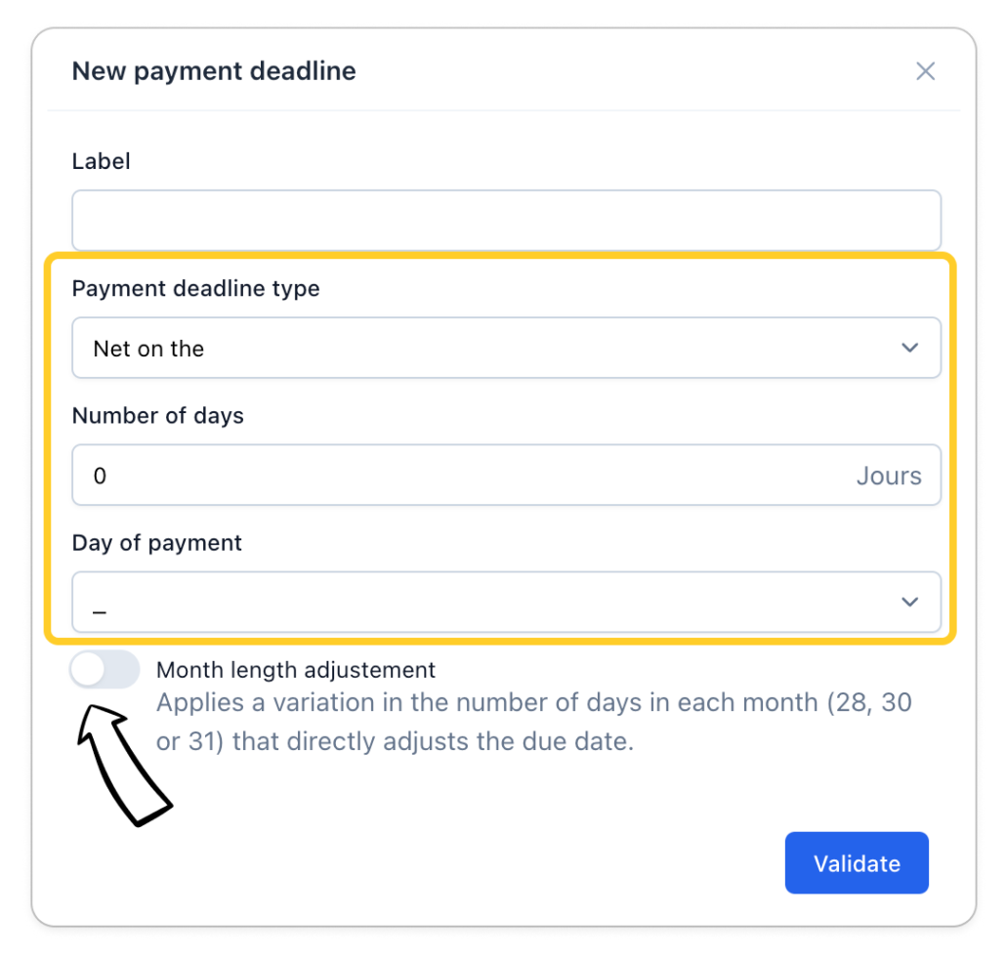
Task: Click the 'Number of days' caption
Action: [158, 415]
